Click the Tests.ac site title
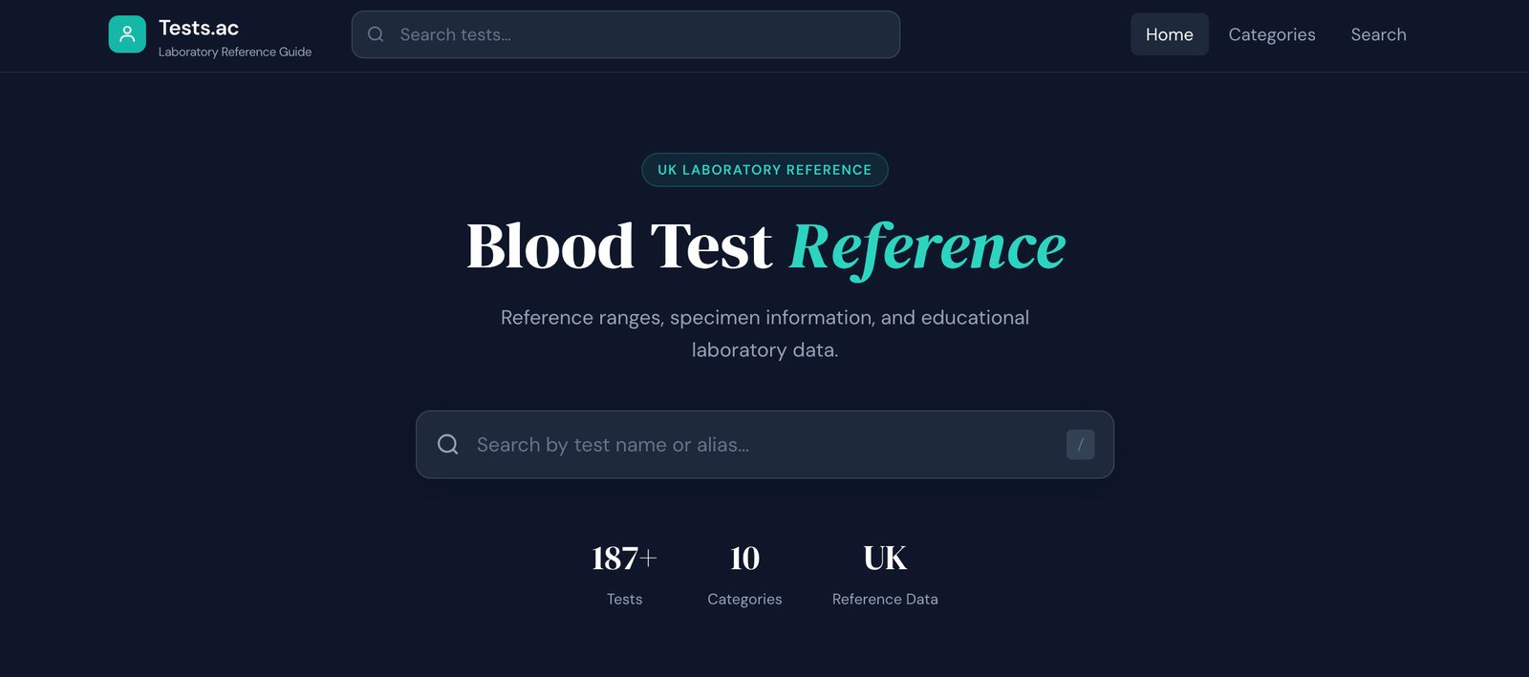Image resolution: width=1529 pixels, height=677 pixels. click(199, 28)
